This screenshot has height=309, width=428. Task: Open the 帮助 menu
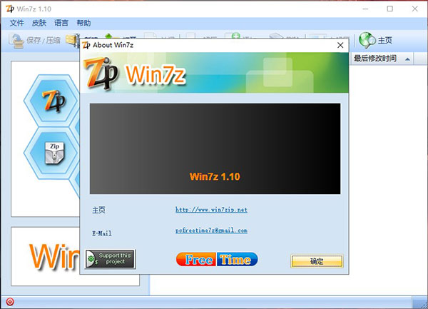tap(83, 23)
